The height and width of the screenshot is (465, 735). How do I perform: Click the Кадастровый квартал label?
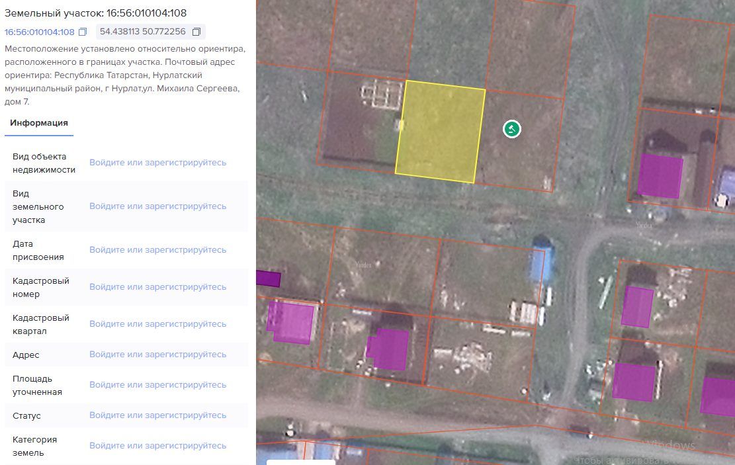coord(41,324)
